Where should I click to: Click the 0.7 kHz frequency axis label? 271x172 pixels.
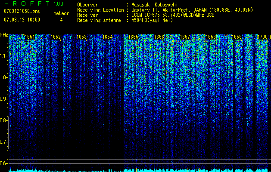tap(3, 142)
